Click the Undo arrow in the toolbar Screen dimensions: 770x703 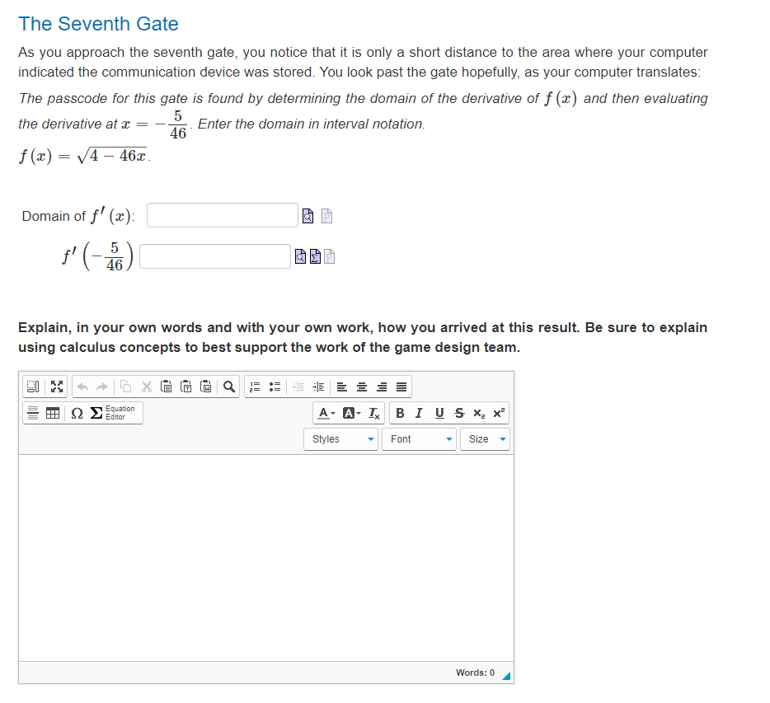pyautogui.click(x=83, y=387)
